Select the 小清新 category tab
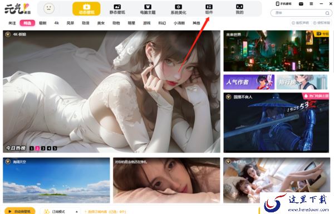 pos(179,23)
